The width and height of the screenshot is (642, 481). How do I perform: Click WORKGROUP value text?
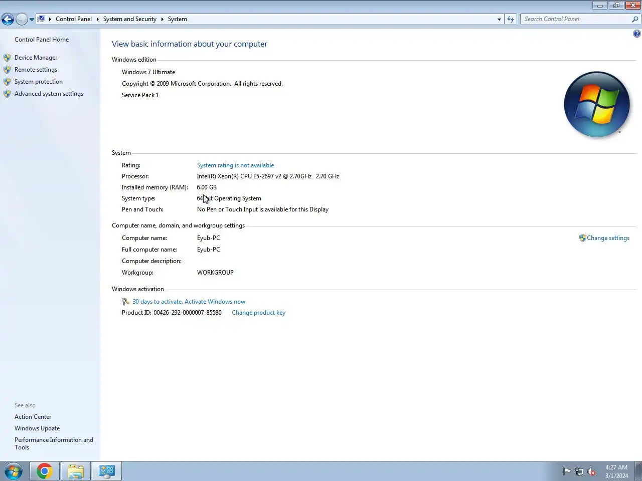coord(215,273)
